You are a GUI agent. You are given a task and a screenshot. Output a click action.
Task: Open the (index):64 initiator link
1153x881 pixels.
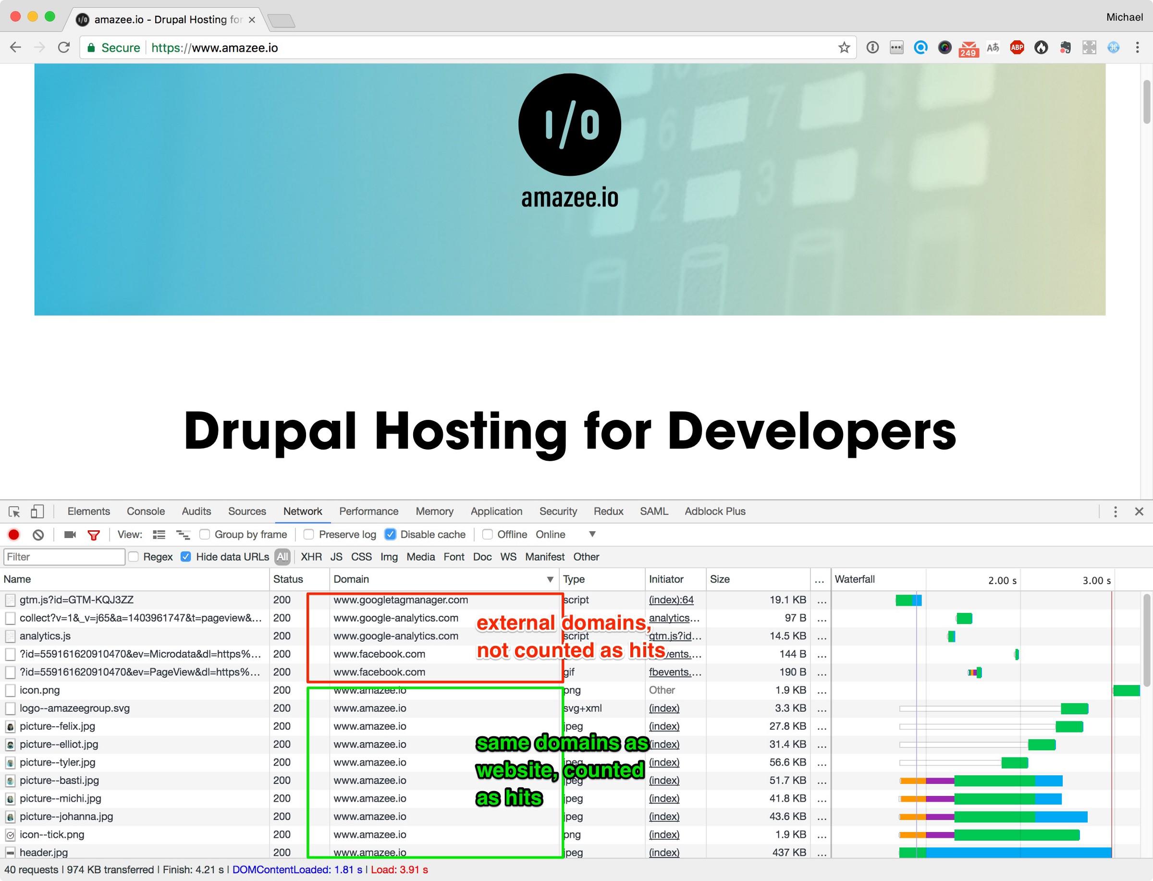coord(671,600)
